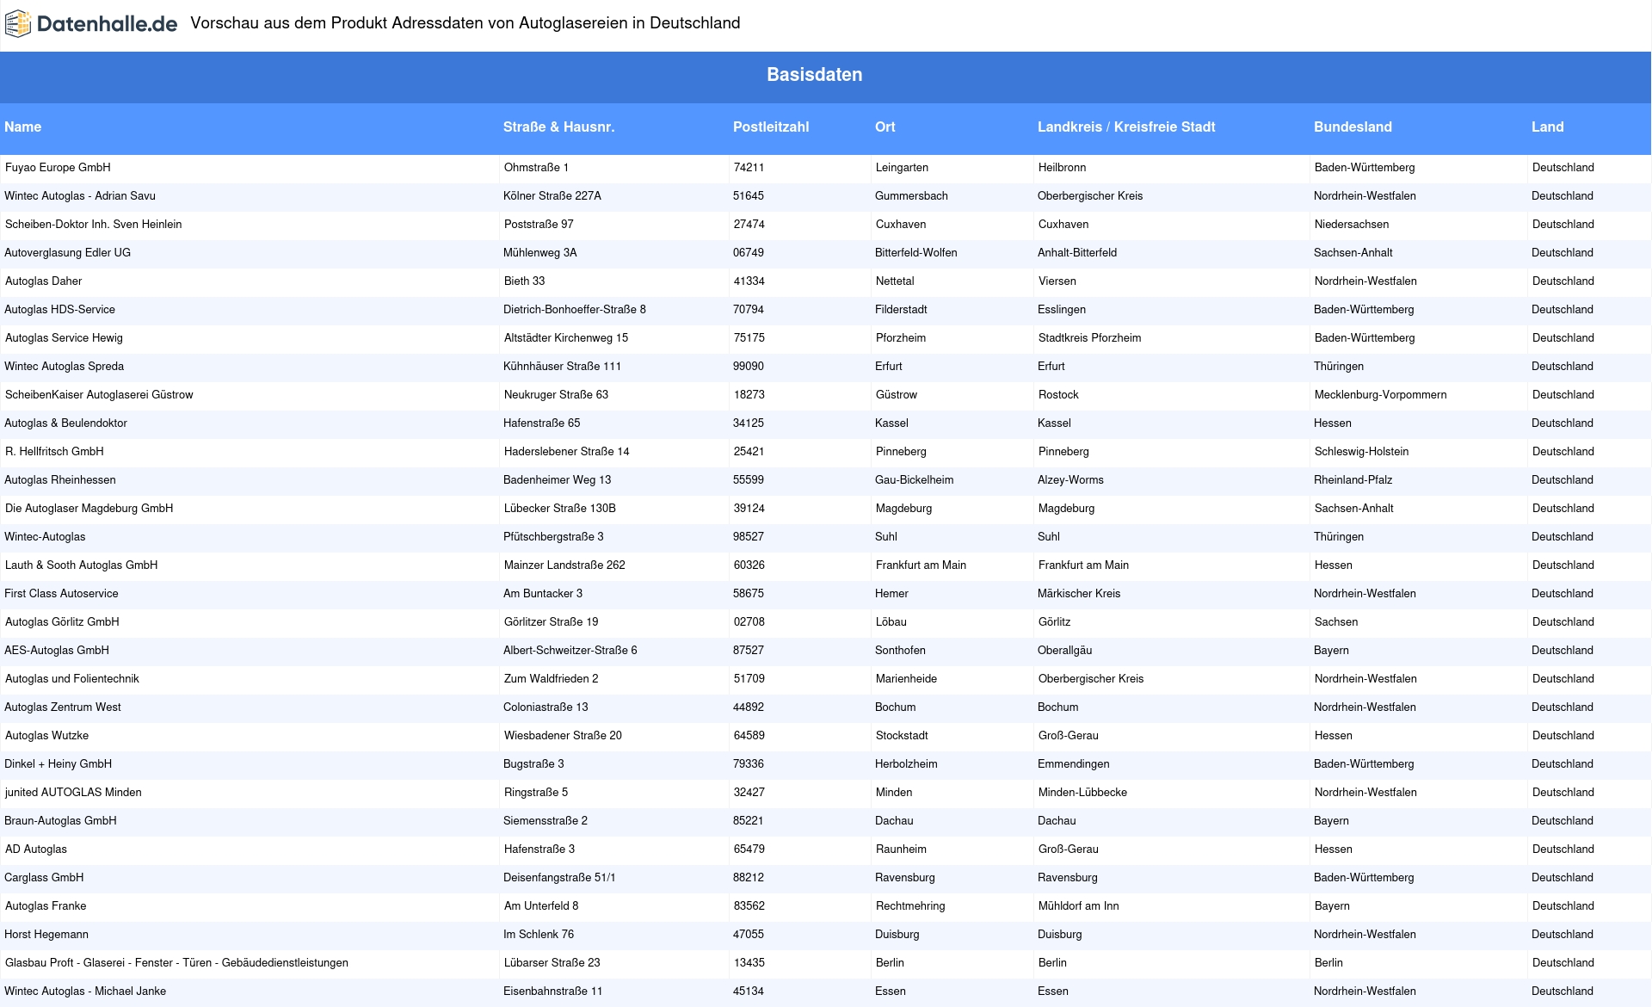Click the Basisdaten section header
This screenshot has width=1652, height=1007.
pyautogui.click(x=814, y=75)
